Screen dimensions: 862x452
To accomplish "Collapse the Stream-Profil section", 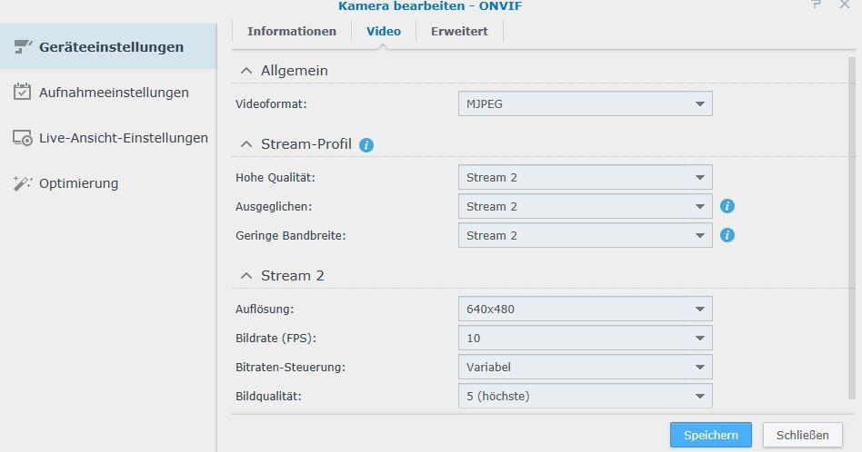I will point(246,144).
